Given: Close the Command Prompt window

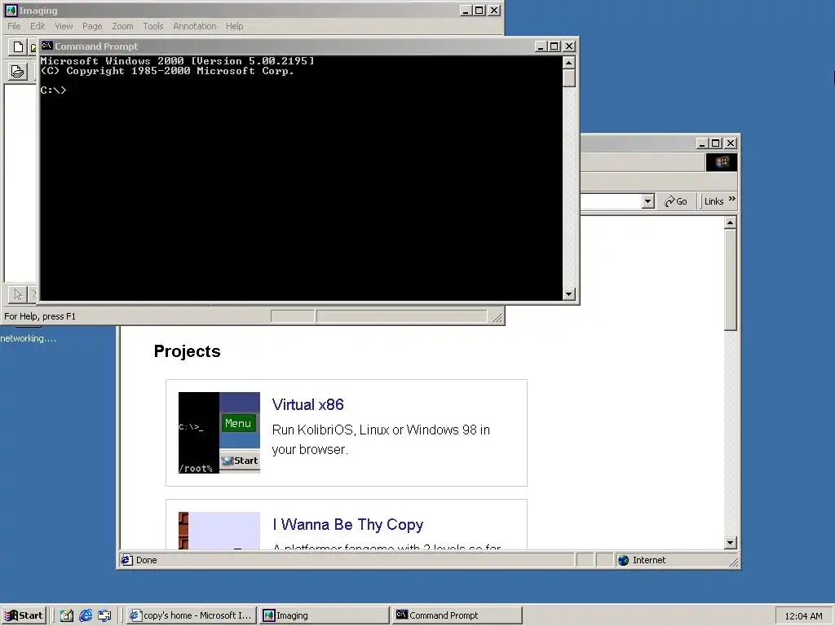Looking at the screenshot, I should tap(568, 46).
